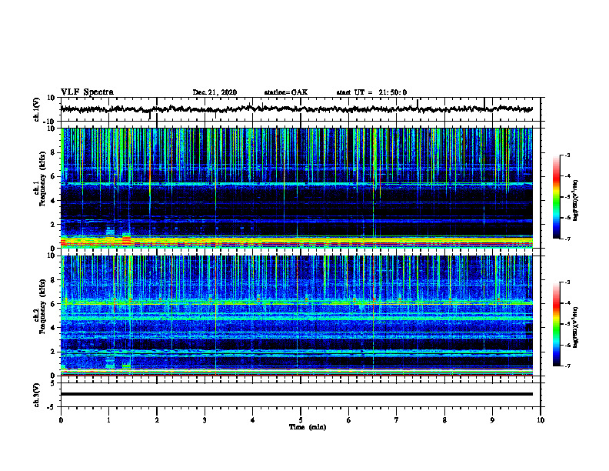The image size is (609, 471).
Task: Click time-axis tick label "0"
Action: [x=61, y=420]
